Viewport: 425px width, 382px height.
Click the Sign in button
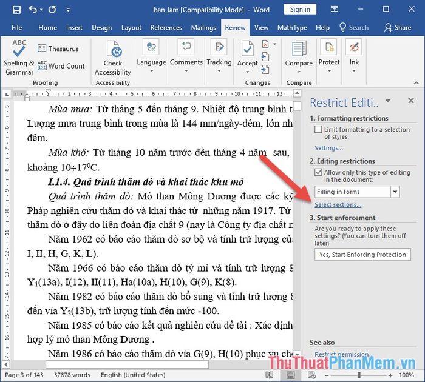[300, 9]
